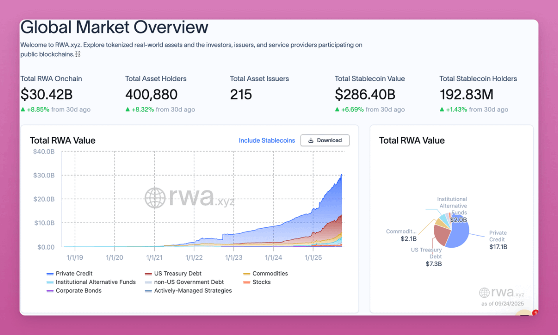Click the light blue Institutional Alternative Funds marker
This screenshot has width=558, height=335.
pos(50,282)
